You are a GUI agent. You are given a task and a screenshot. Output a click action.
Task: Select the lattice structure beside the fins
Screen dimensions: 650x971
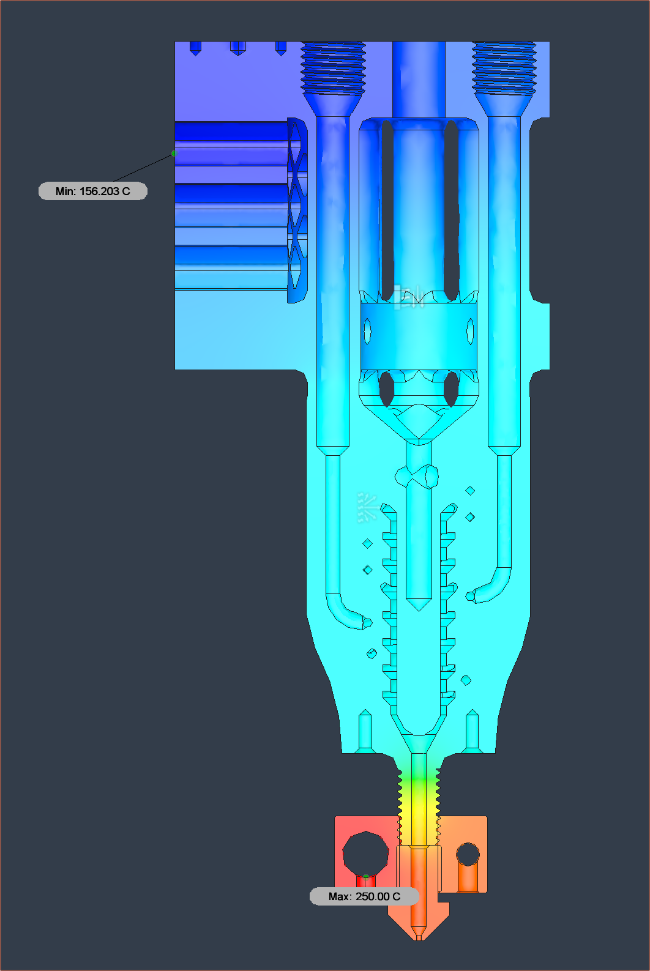(x=297, y=210)
